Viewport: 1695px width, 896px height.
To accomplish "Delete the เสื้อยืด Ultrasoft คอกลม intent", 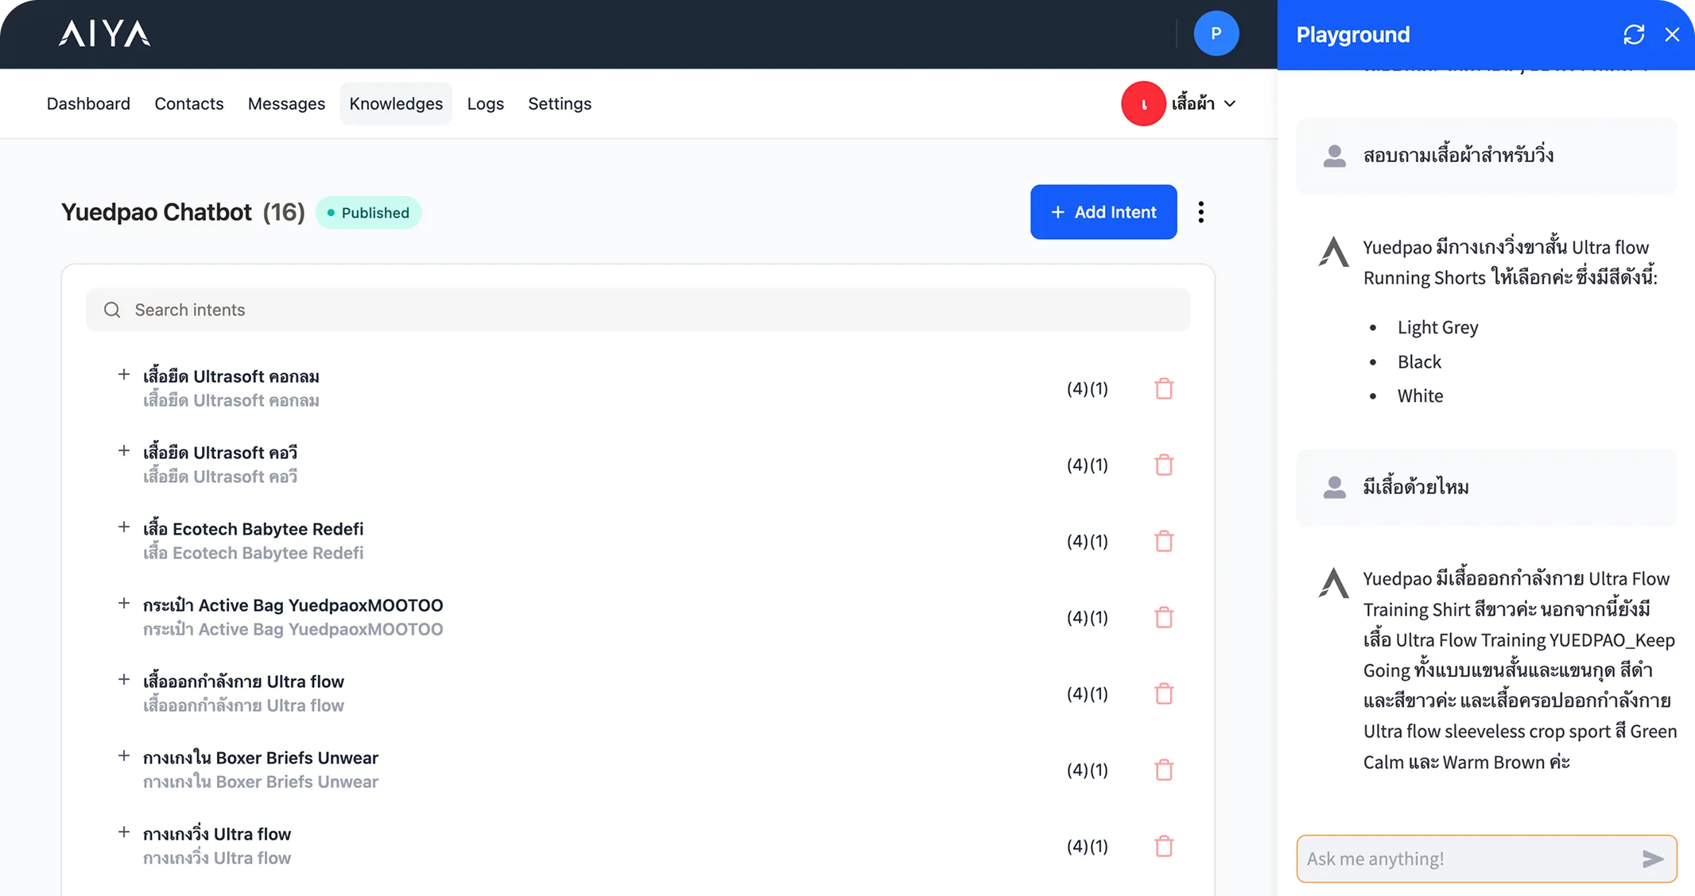I will 1164,388.
